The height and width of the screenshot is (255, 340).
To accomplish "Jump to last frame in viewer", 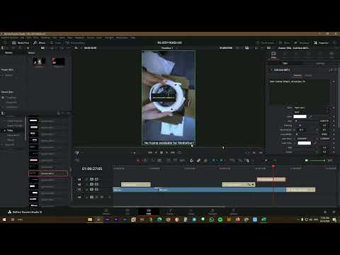I will (x=173, y=152).
